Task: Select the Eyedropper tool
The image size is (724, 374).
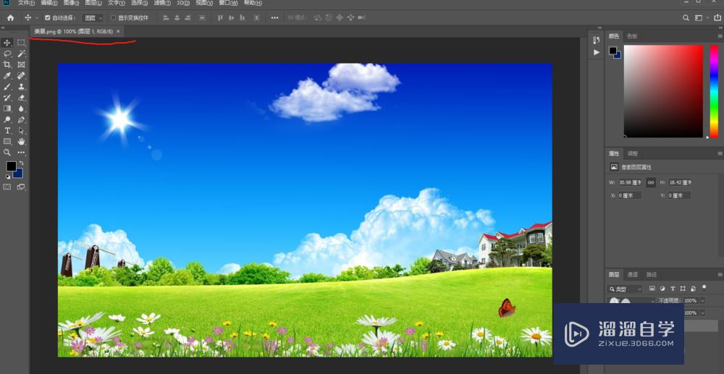Action: pos(7,76)
